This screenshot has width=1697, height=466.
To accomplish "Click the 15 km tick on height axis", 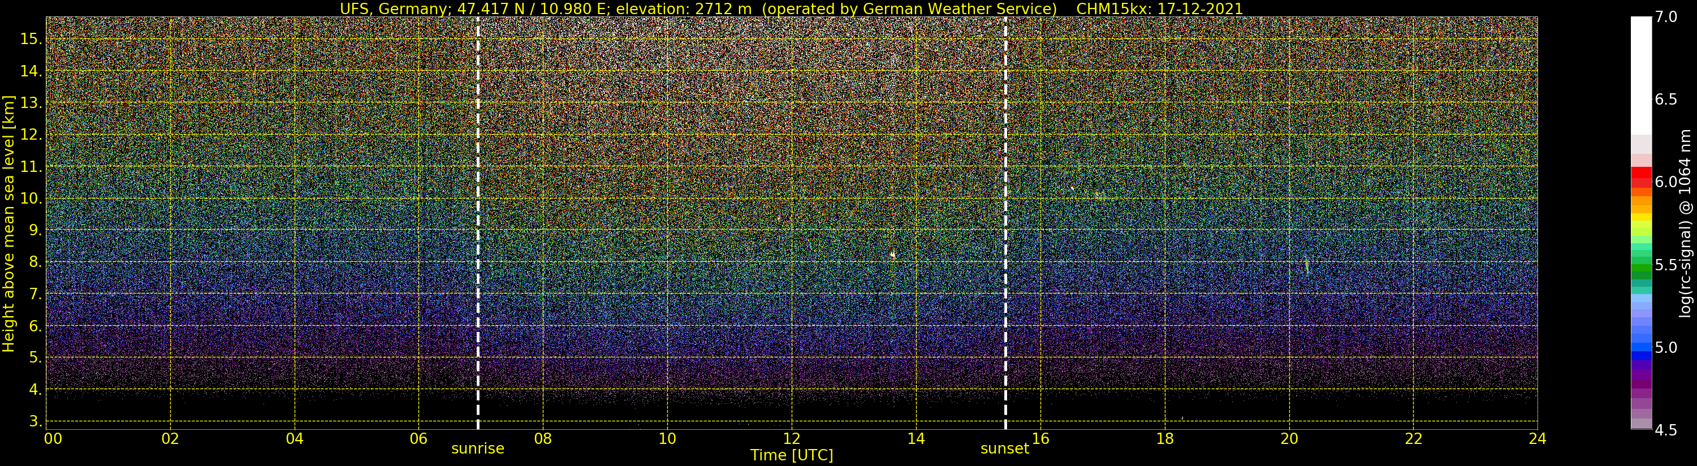I will [x=31, y=39].
